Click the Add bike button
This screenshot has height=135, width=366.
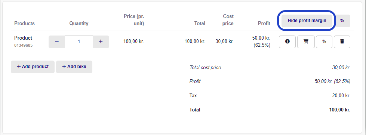74,67
